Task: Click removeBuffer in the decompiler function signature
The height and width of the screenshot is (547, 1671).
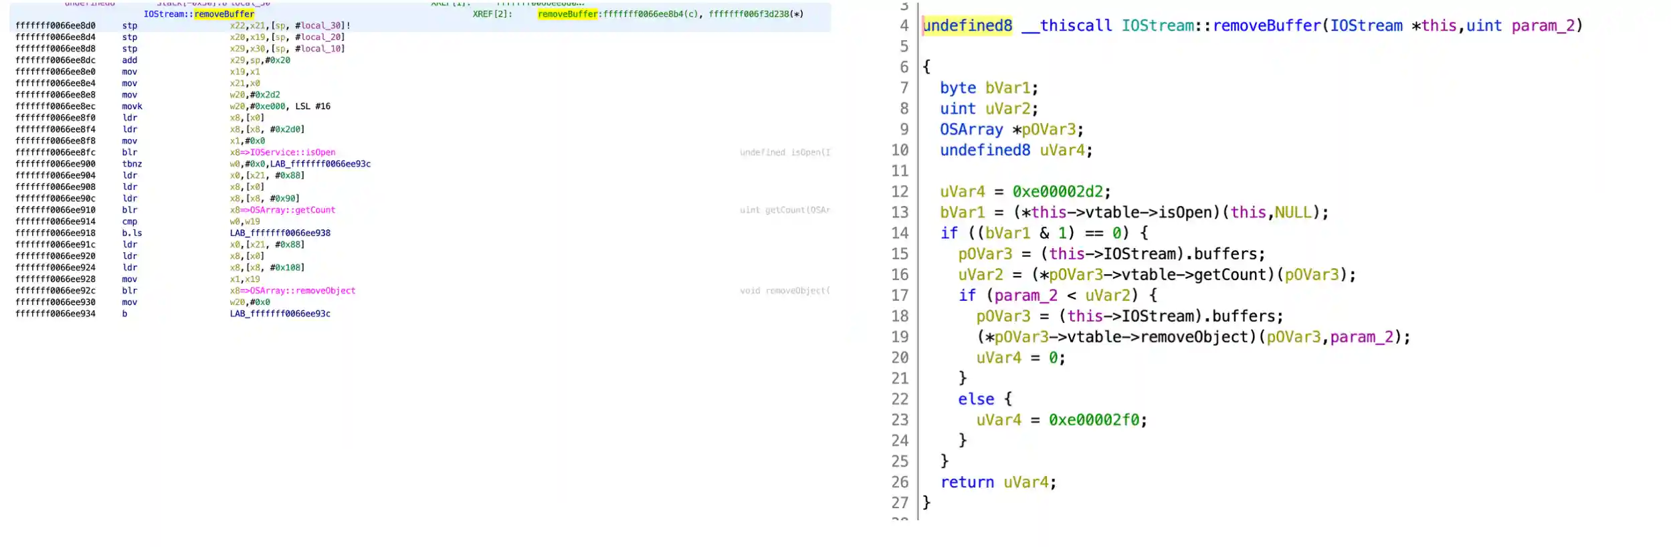Action: (1267, 25)
